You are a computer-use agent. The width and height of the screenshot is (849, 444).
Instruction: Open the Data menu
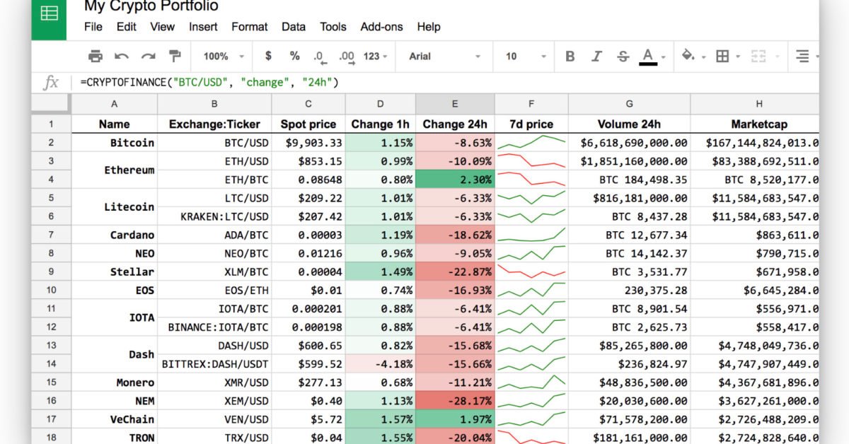click(x=294, y=27)
